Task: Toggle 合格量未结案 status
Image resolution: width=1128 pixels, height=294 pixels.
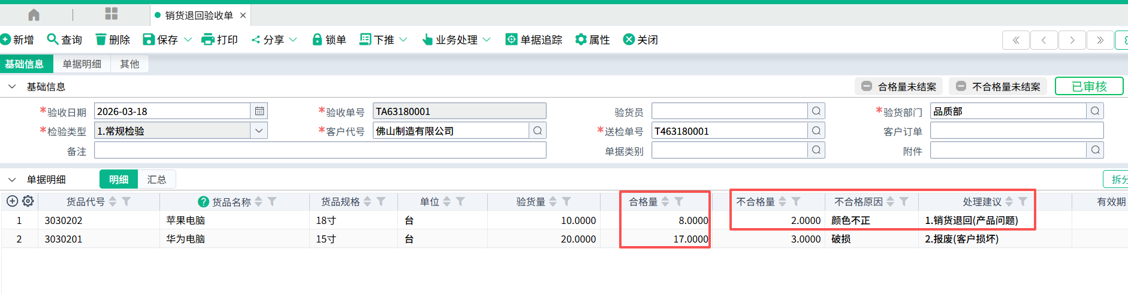Action: pos(898,87)
